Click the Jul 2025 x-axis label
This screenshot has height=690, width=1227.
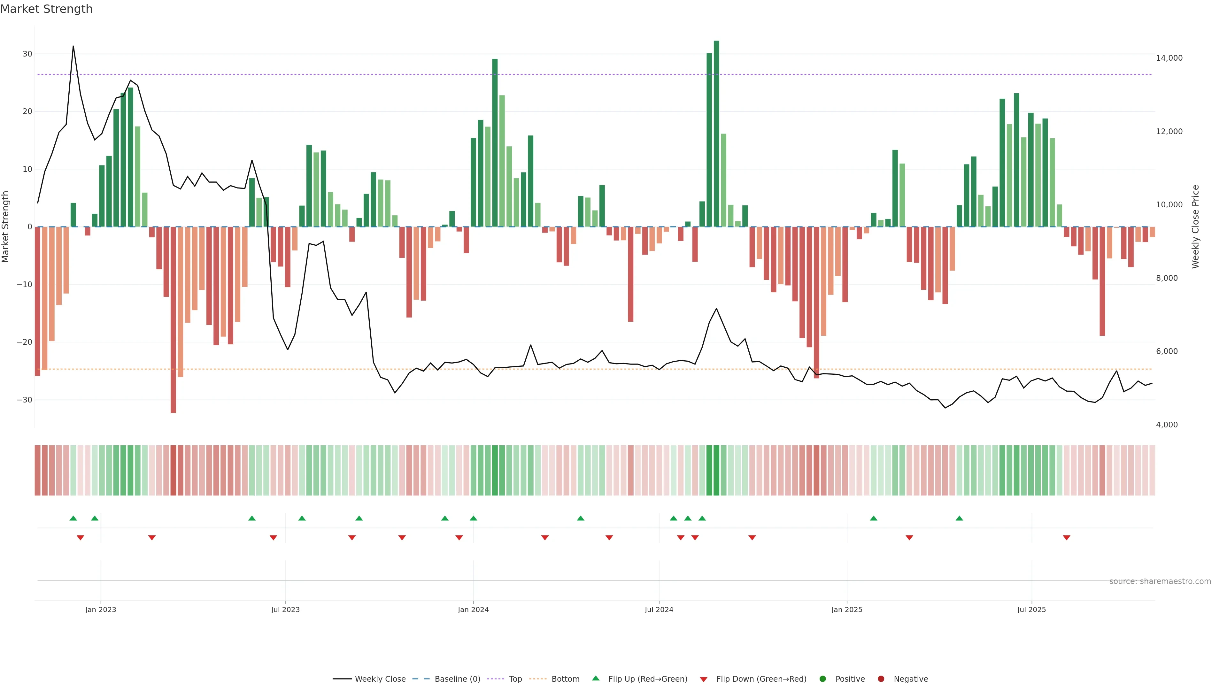pyautogui.click(x=1031, y=609)
